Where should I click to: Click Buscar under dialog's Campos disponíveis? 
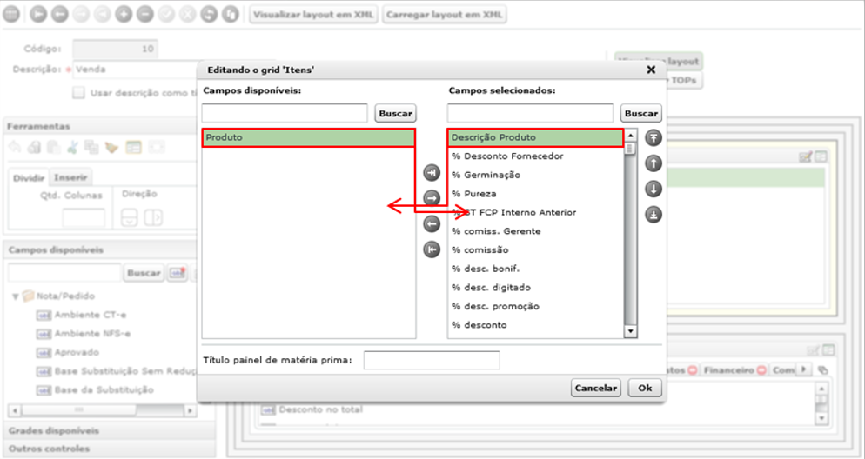coord(396,114)
